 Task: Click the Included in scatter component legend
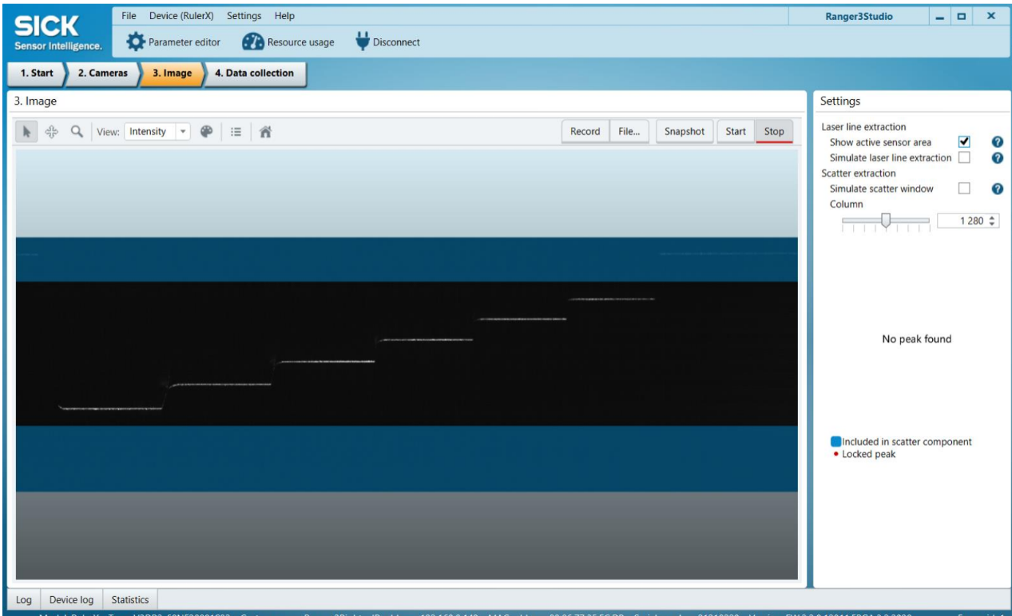[901, 441]
